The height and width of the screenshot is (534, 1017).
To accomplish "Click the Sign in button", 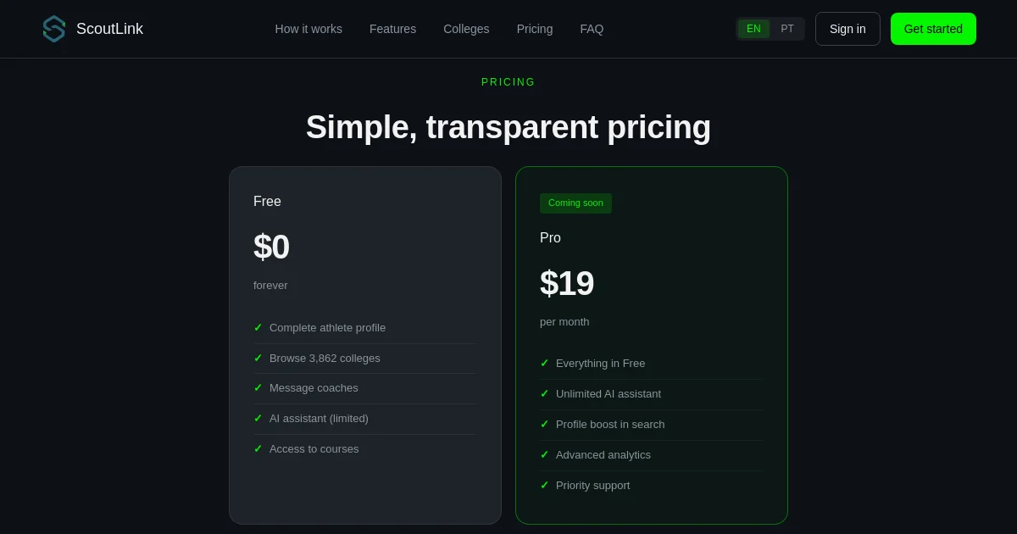I will [x=847, y=29].
